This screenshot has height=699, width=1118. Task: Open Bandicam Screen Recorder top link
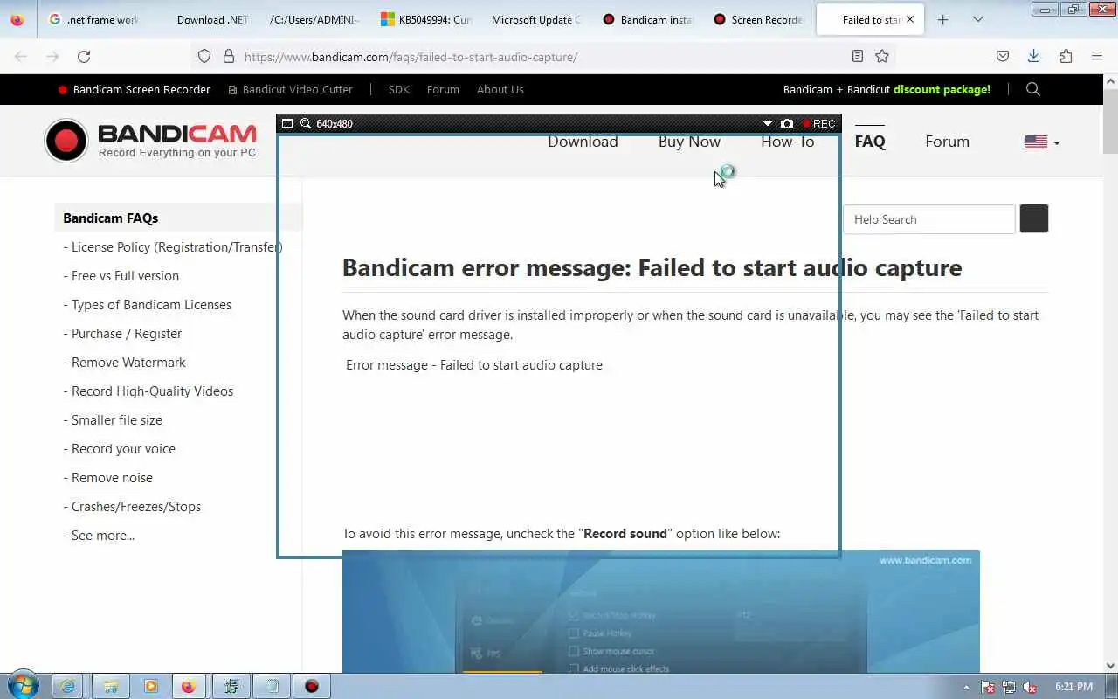tap(134, 89)
